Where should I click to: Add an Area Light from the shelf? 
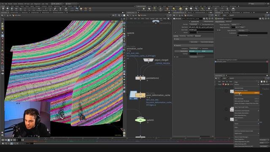click(154, 9)
